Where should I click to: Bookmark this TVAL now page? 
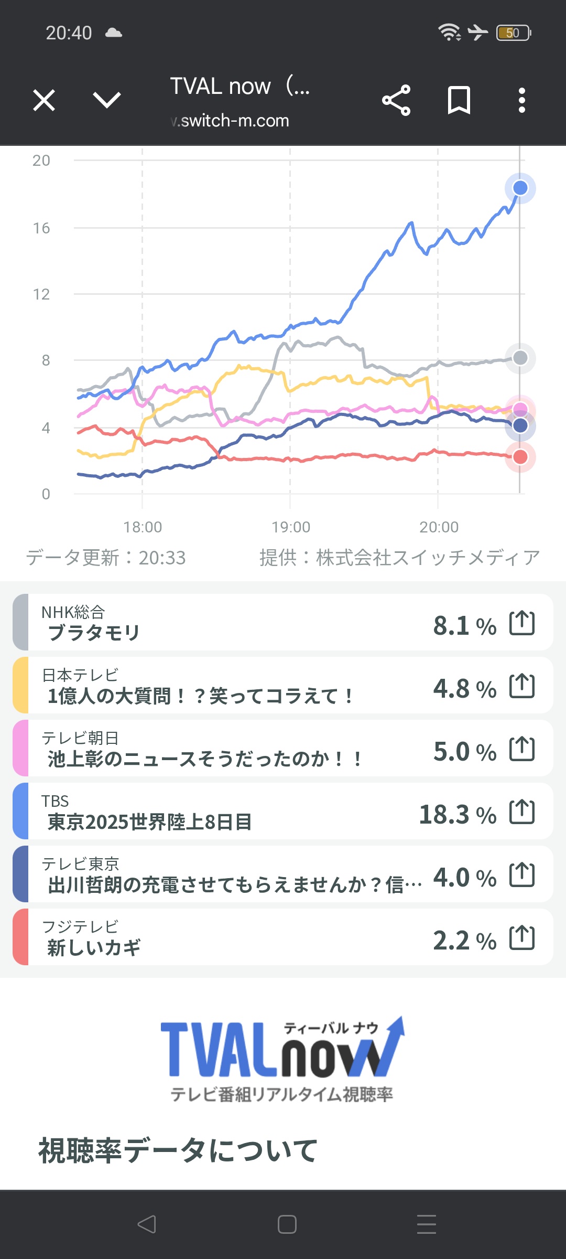[x=459, y=100]
